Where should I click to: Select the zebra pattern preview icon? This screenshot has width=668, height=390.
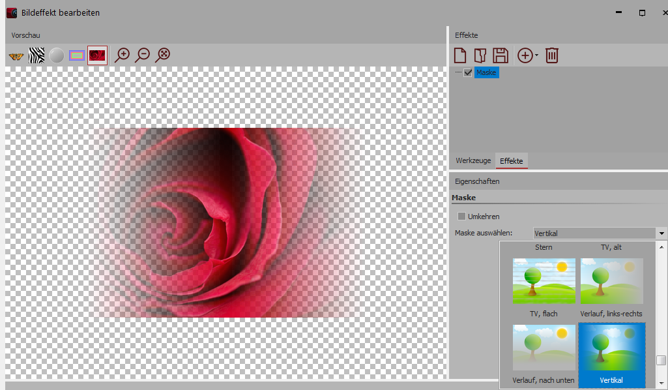(36, 56)
